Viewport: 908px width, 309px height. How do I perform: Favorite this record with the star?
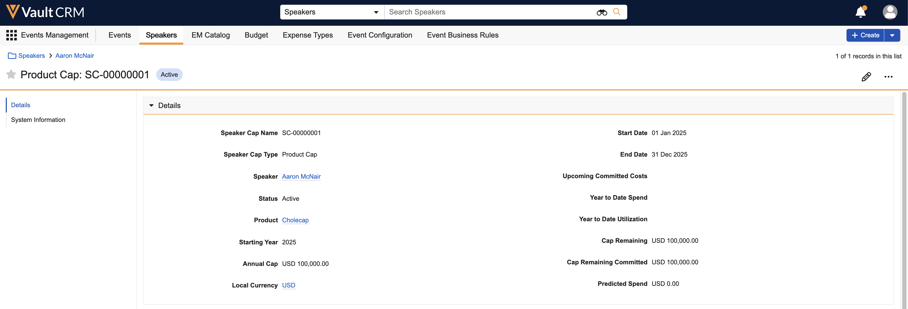click(11, 74)
